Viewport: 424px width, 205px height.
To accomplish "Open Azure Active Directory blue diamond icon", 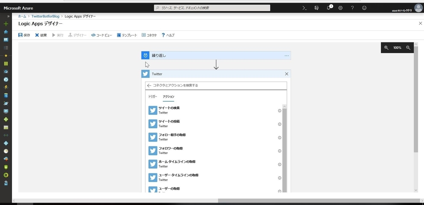I will [6, 143].
